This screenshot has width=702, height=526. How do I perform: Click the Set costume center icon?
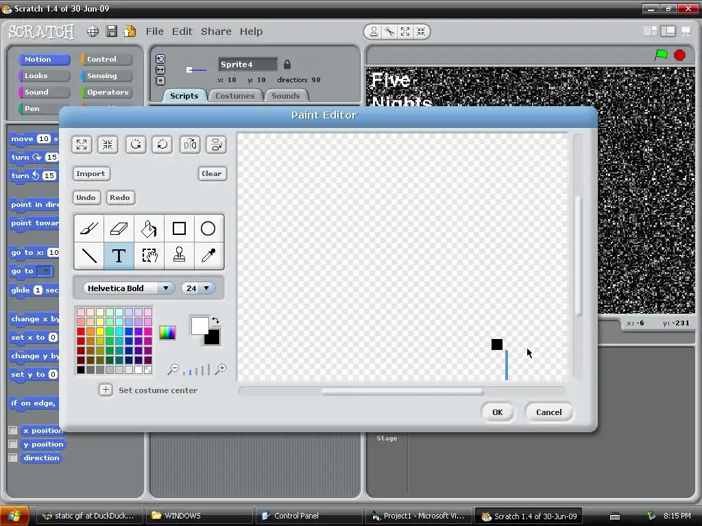[x=106, y=390]
